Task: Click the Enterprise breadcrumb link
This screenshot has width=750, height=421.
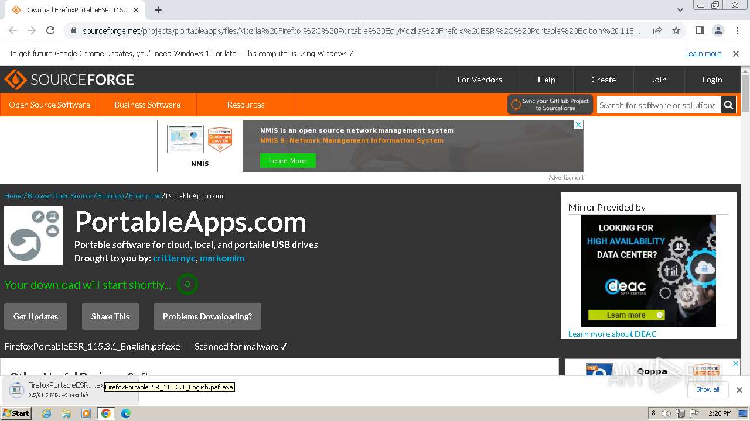Action: tap(145, 196)
